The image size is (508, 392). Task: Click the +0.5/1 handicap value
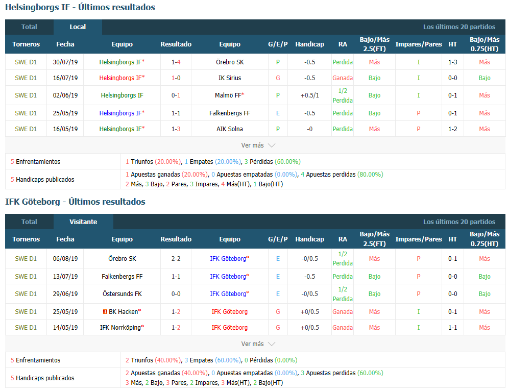point(310,95)
